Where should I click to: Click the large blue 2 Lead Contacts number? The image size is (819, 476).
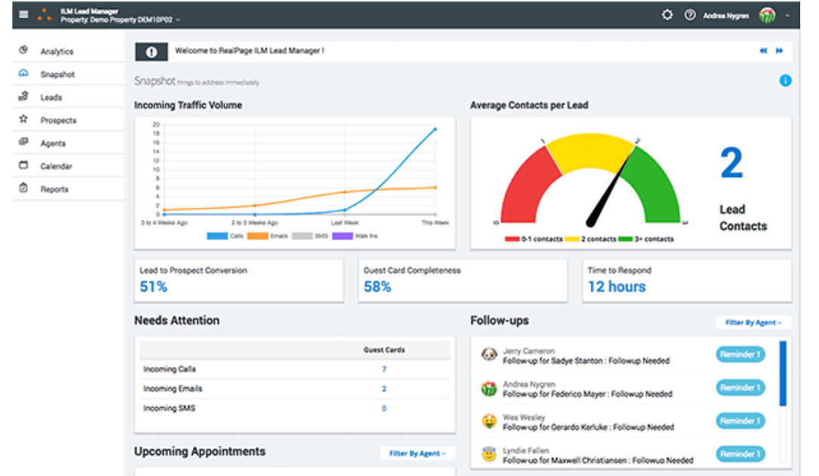point(732,163)
